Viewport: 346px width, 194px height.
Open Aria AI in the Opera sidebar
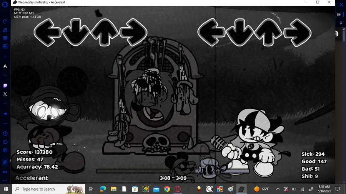pos(5,66)
